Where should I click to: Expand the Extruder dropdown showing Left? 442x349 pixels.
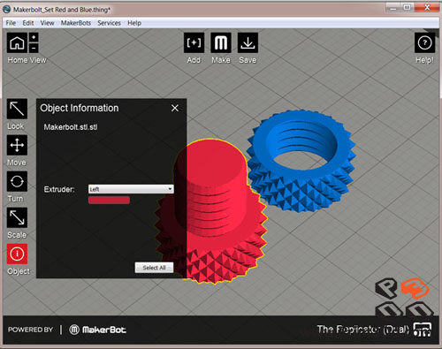131,189
